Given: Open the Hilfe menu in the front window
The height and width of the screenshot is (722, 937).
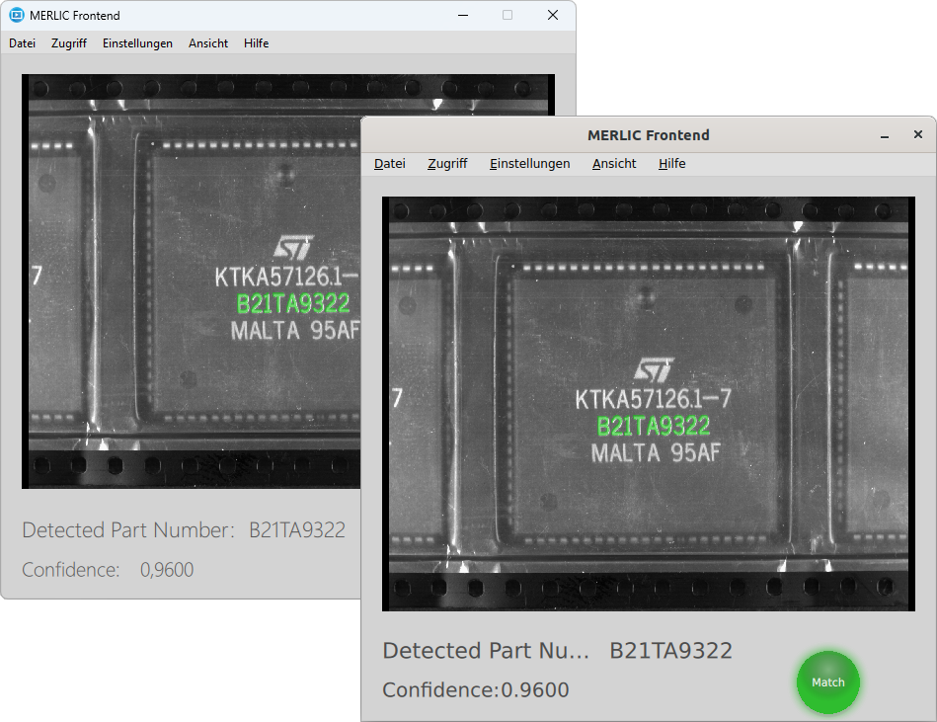Looking at the screenshot, I should point(671,164).
